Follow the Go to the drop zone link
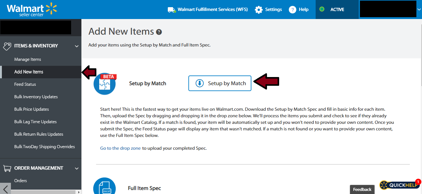This screenshot has height=194, width=422. pos(120,148)
